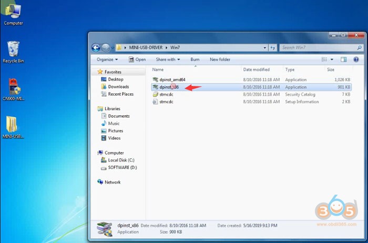Image resolution: width=368 pixels, height=243 pixels.
Task: Select Libraries in the navigation pane
Action: [x=113, y=109]
